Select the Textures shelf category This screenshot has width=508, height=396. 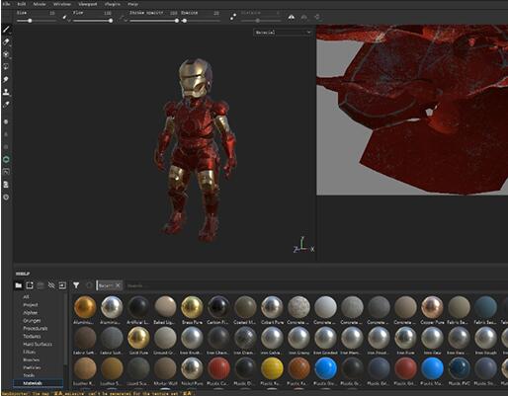coord(32,336)
